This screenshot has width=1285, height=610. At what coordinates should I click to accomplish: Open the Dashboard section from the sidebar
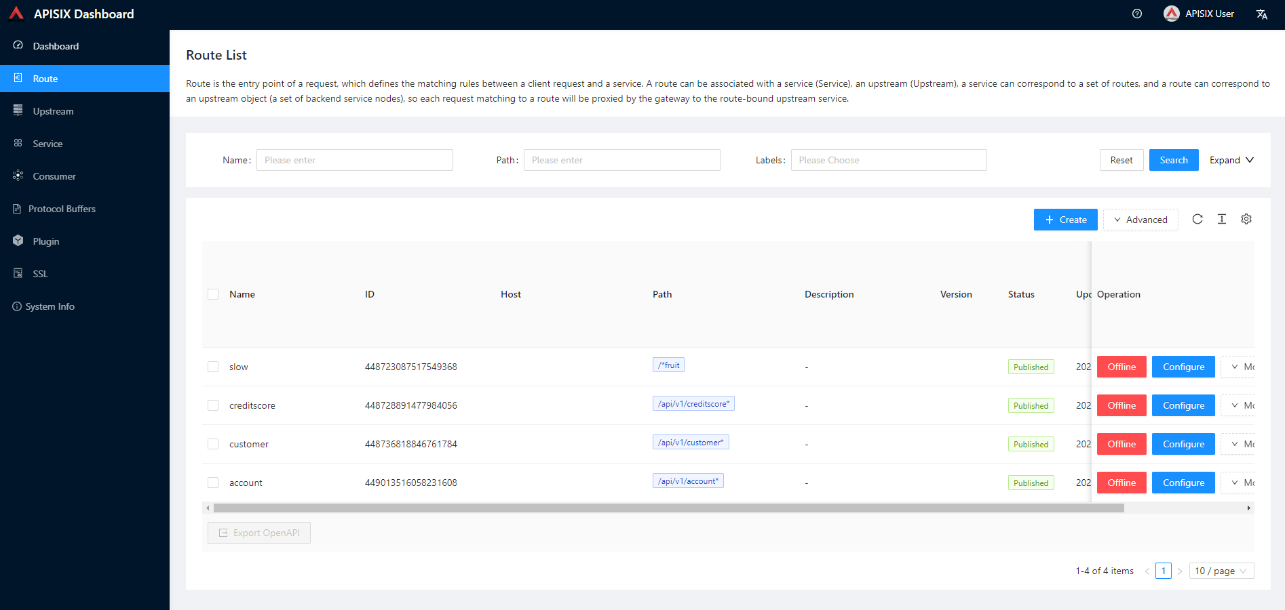(56, 46)
